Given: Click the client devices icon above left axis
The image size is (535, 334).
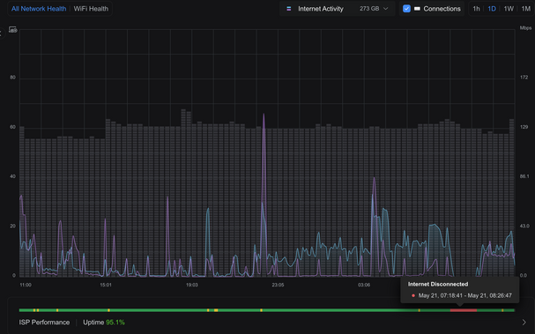Looking at the screenshot, I should point(13,30).
